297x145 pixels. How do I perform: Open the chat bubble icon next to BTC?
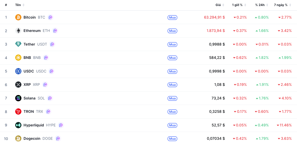click(x=50, y=17)
